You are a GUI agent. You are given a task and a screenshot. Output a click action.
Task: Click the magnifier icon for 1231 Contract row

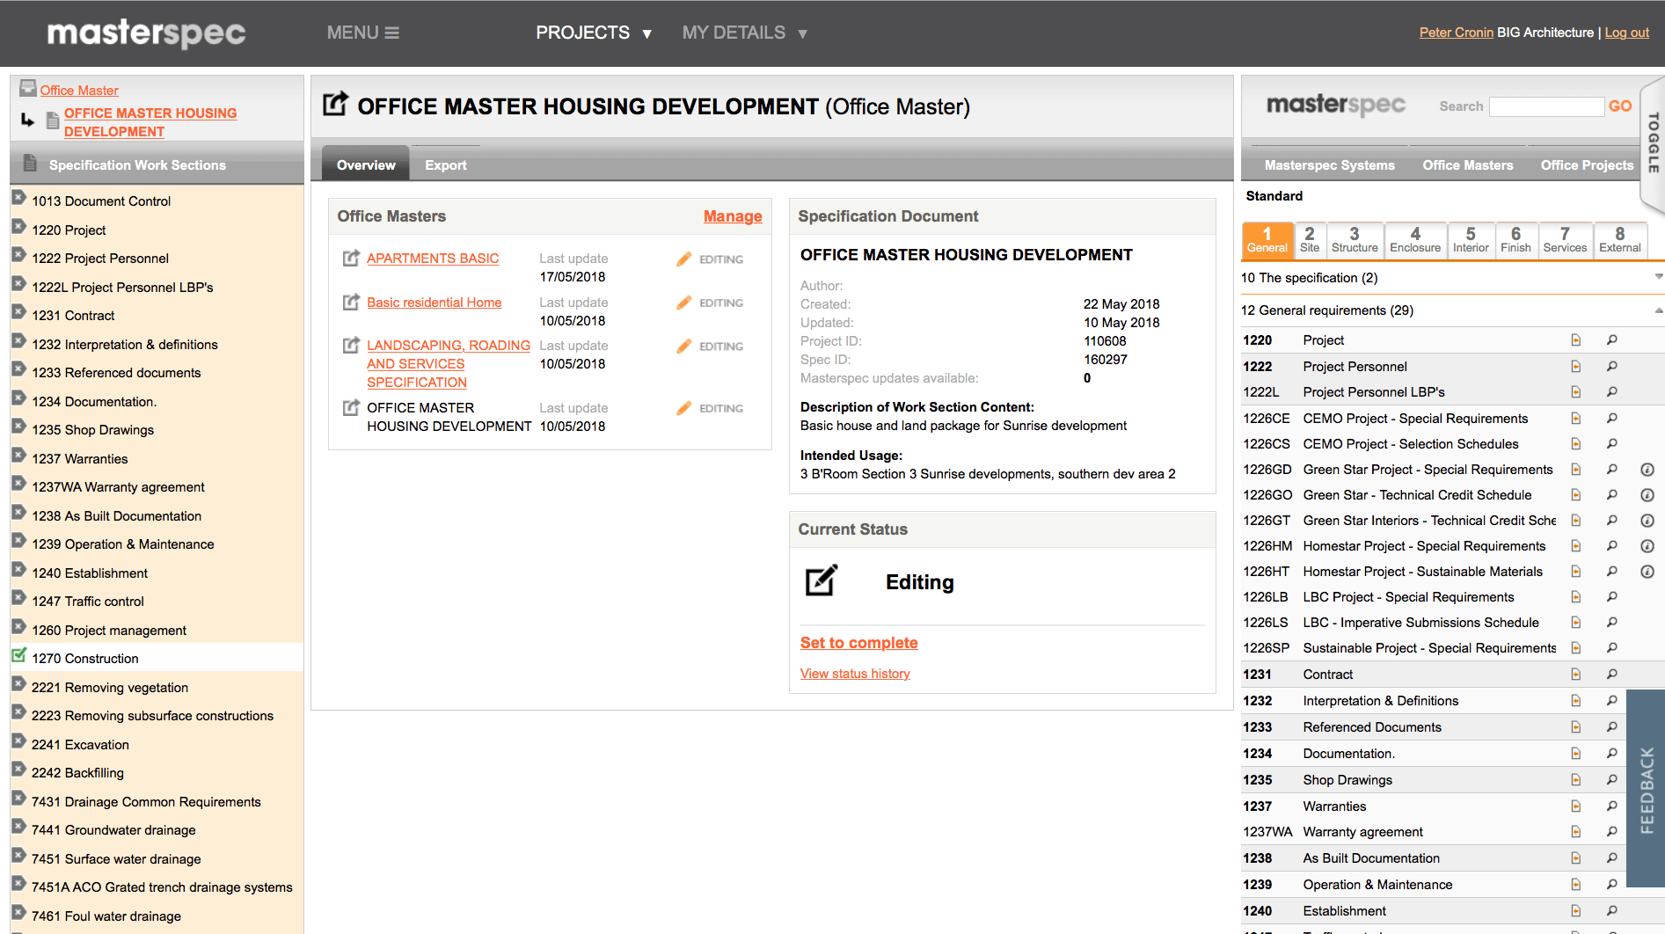1611,675
